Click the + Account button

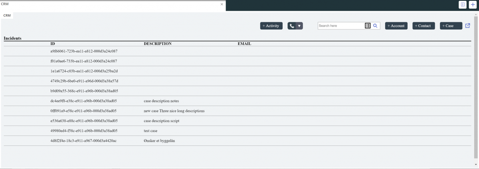point(396,26)
